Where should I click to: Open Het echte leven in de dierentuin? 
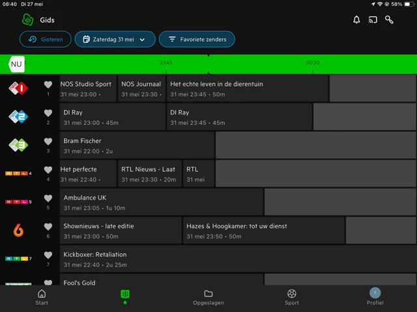(x=248, y=88)
